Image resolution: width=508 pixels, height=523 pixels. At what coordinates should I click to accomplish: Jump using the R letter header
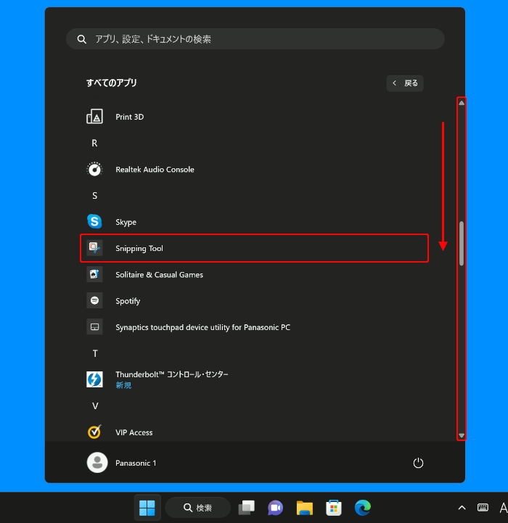click(94, 143)
